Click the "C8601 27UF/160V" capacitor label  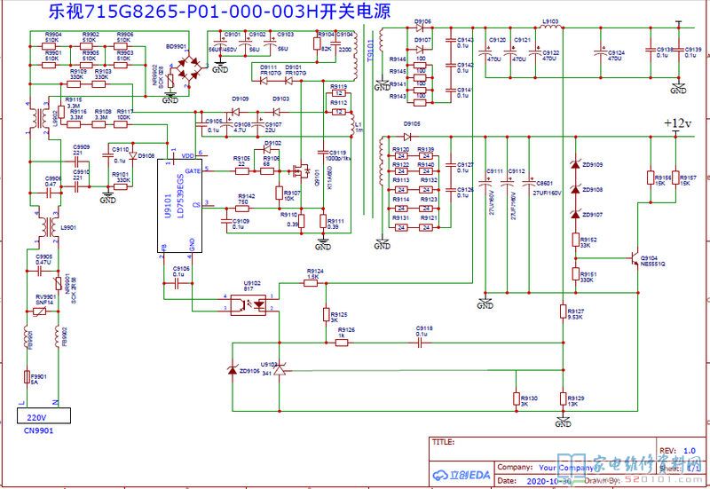pos(547,188)
